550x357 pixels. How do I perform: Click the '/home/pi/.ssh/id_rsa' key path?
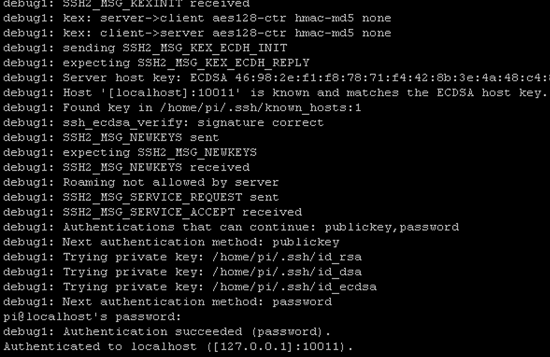tap(286, 257)
